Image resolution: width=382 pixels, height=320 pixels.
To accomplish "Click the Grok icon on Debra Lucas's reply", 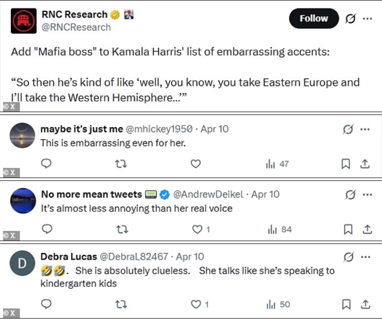I will [348, 257].
